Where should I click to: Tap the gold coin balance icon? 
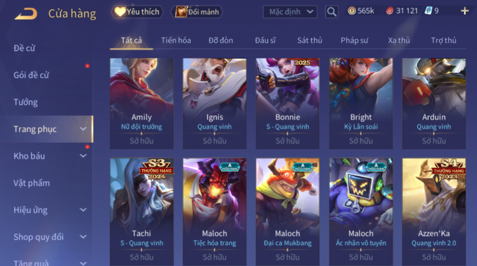352,11
